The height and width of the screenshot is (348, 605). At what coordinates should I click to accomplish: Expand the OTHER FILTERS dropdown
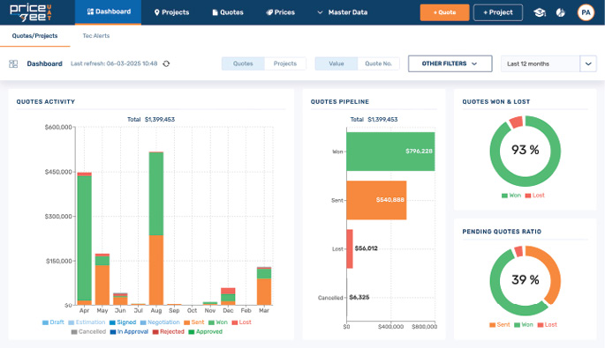click(x=450, y=63)
